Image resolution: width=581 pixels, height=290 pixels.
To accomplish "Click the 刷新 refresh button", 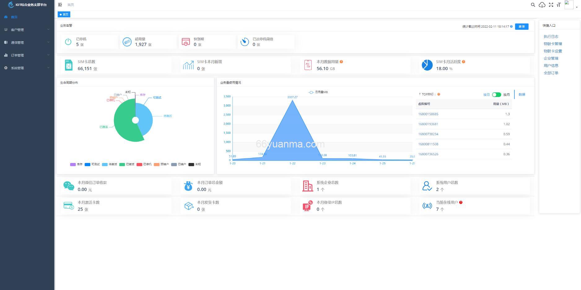I will (x=522, y=27).
